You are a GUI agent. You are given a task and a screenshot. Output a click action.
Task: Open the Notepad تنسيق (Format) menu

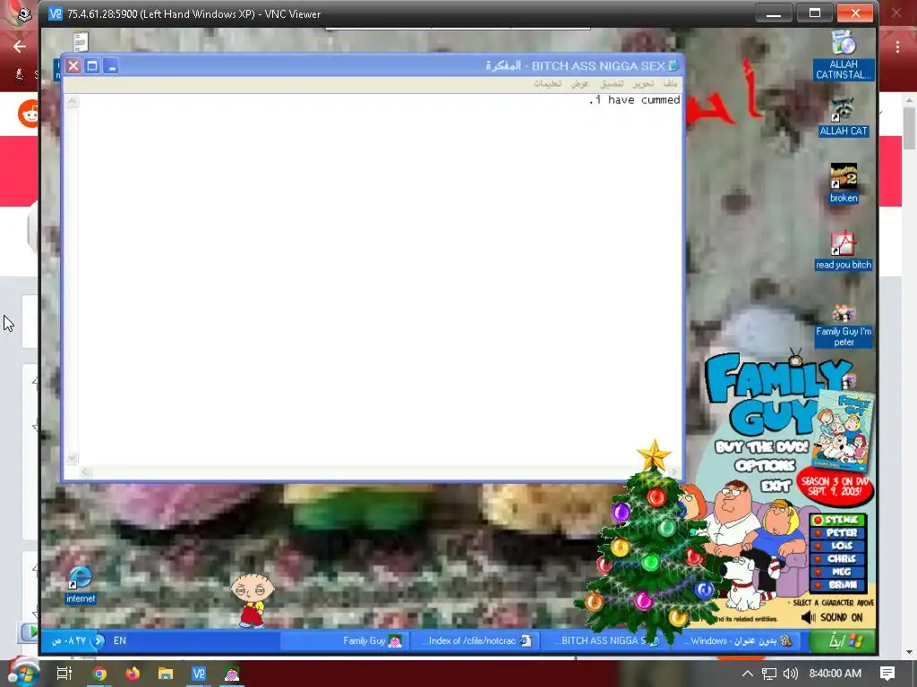tap(612, 84)
